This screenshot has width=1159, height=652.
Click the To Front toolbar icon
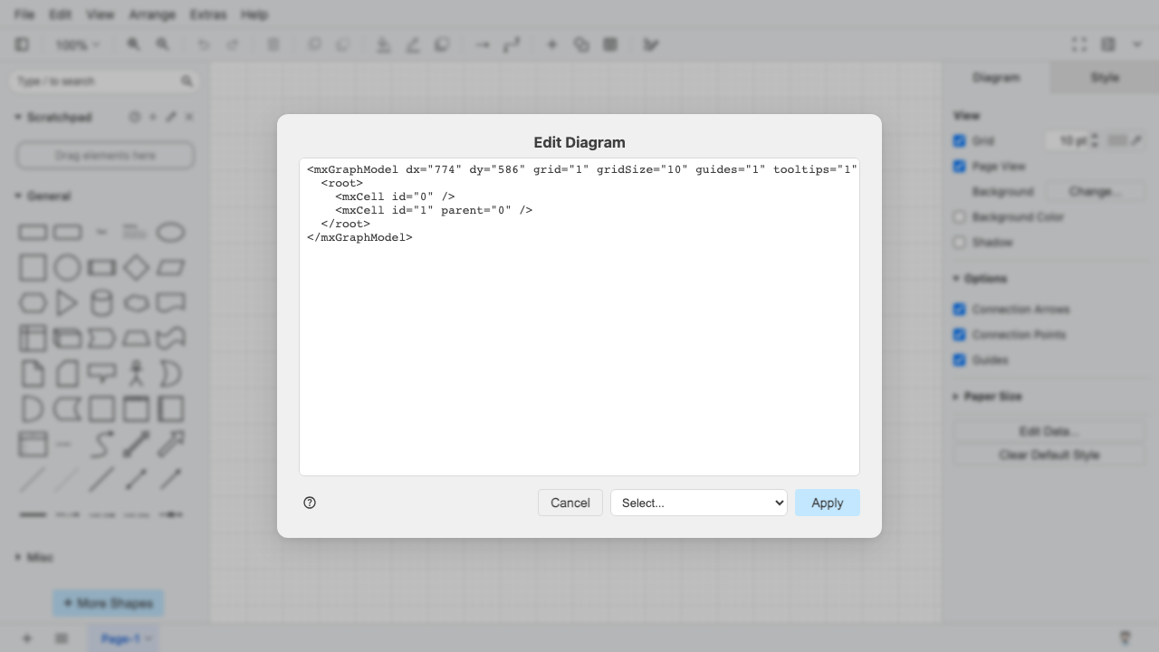[314, 44]
